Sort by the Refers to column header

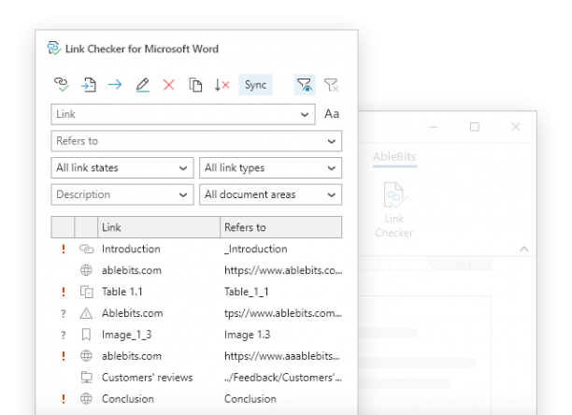281,227
